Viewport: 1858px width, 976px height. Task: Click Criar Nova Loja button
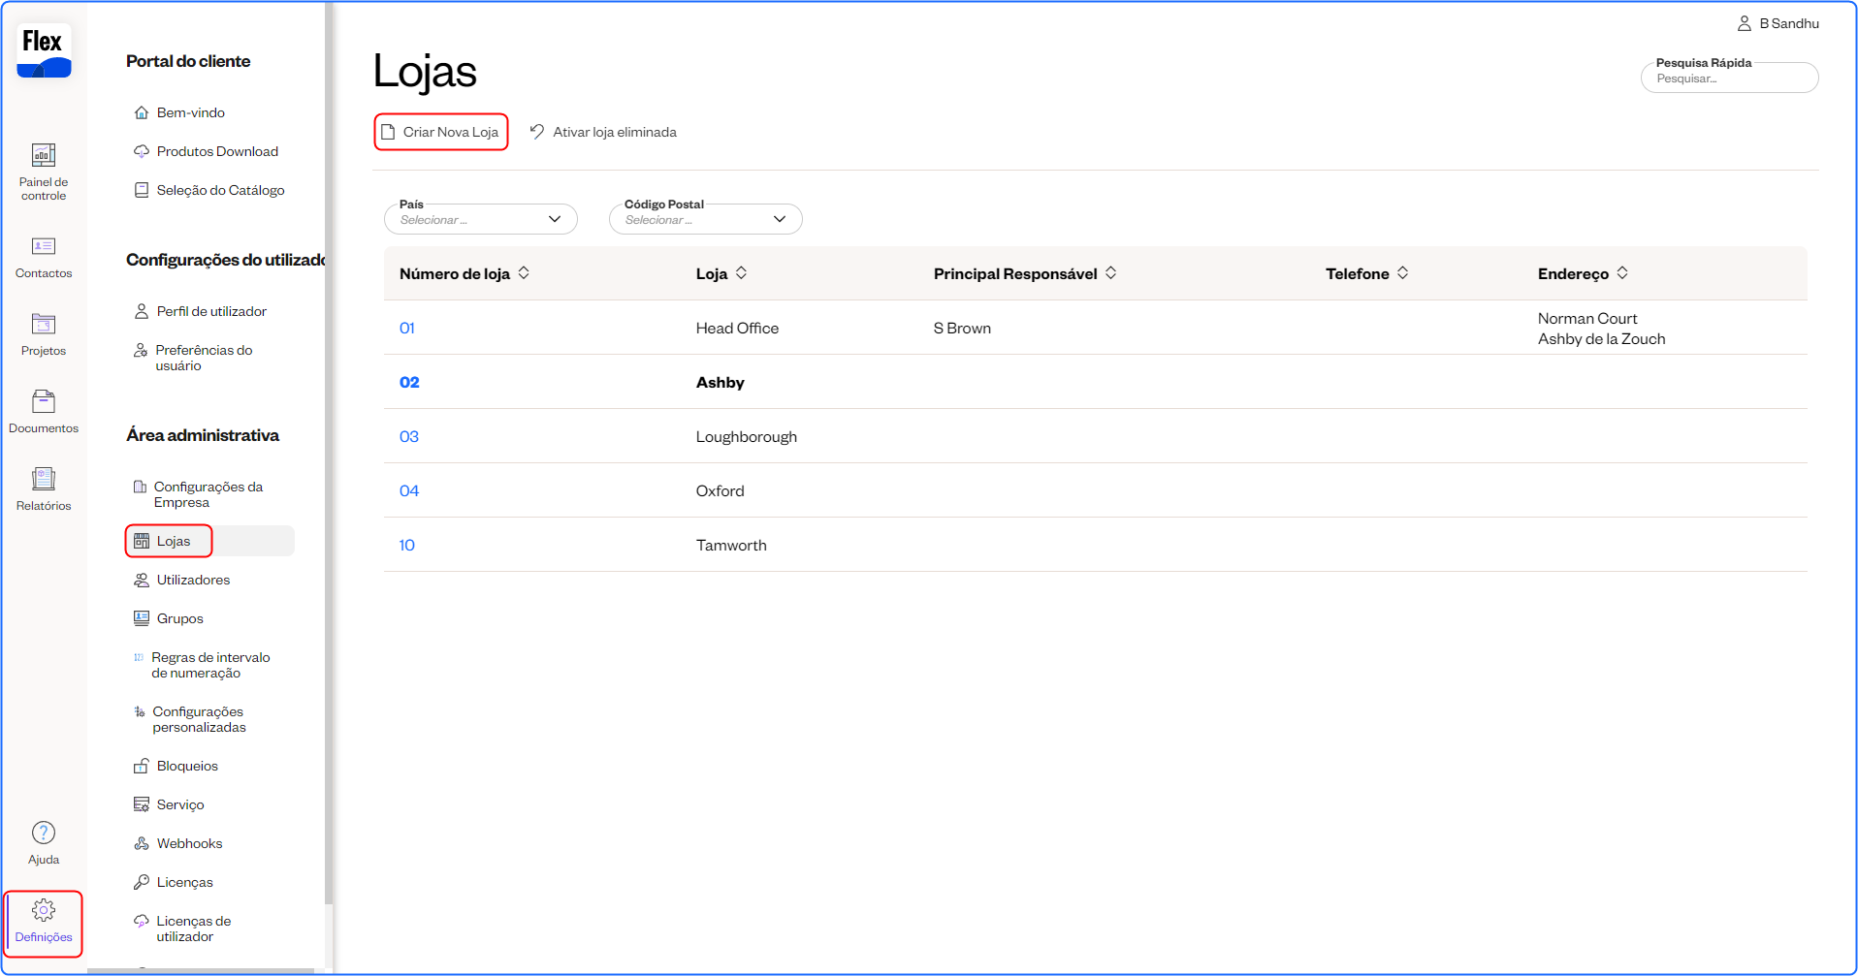tap(441, 132)
